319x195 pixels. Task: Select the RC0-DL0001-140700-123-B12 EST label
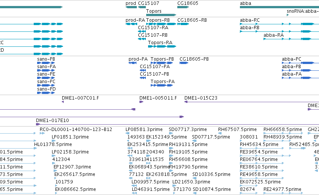[x=76, y=130]
